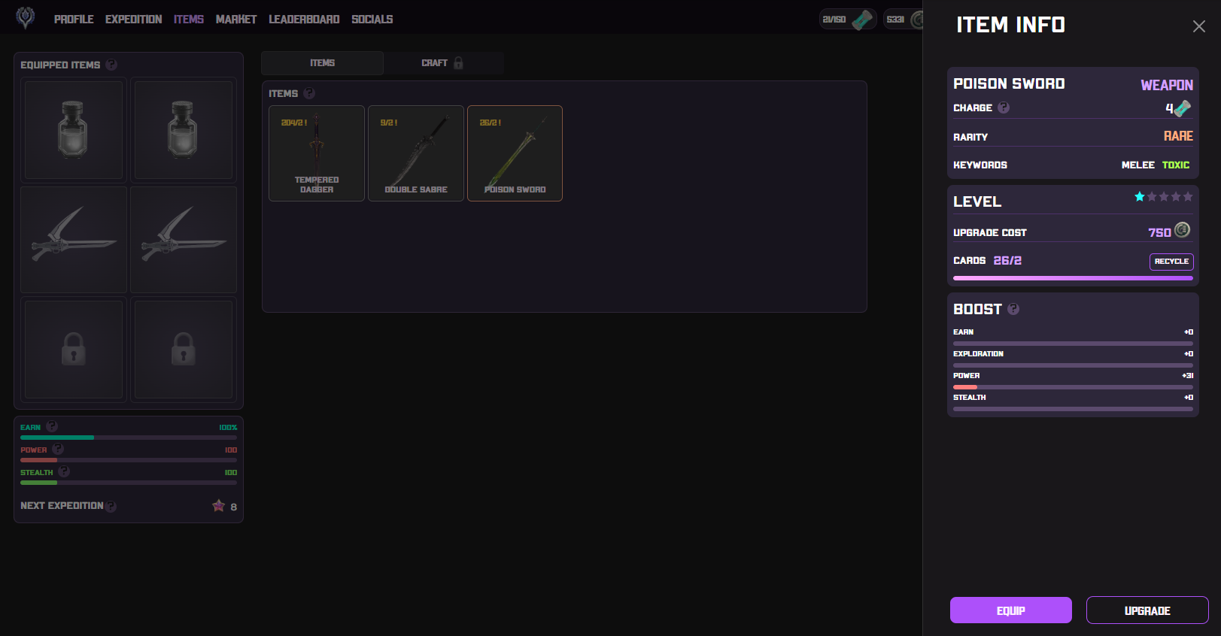Go to the Expedition page

point(133,19)
